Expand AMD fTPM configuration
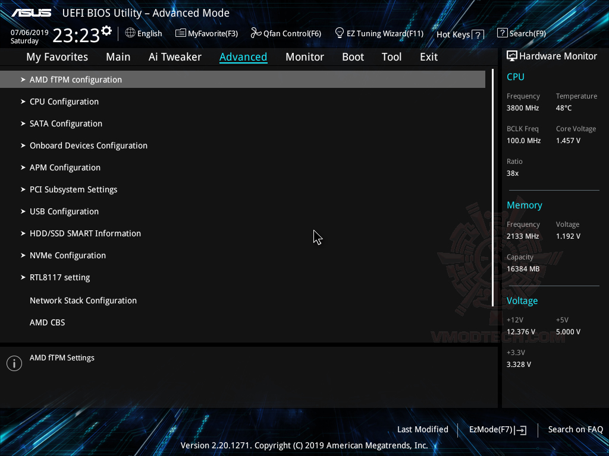 coord(76,79)
